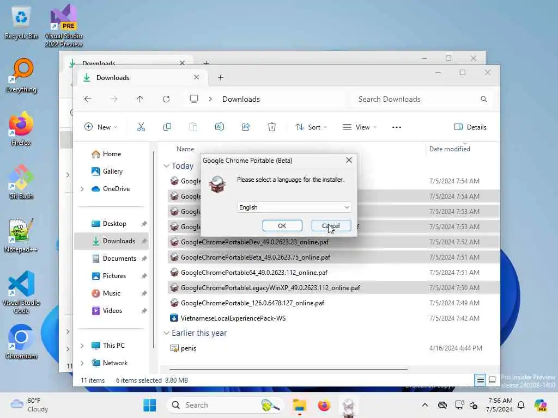The height and width of the screenshot is (418, 558).
Task: Open Git Bash desktop shortcut
Action: click(x=21, y=182)
